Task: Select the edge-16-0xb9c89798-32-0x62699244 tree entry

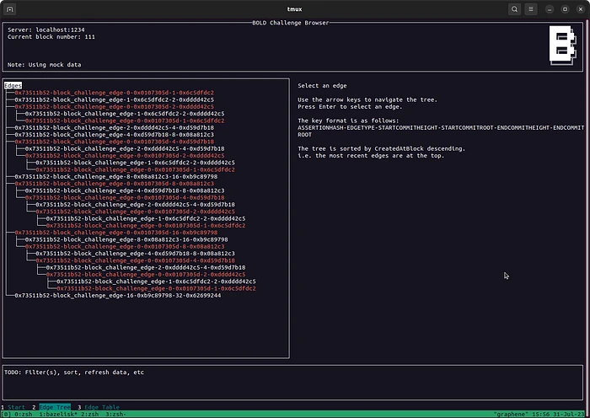Action: [x=117, y=296]
